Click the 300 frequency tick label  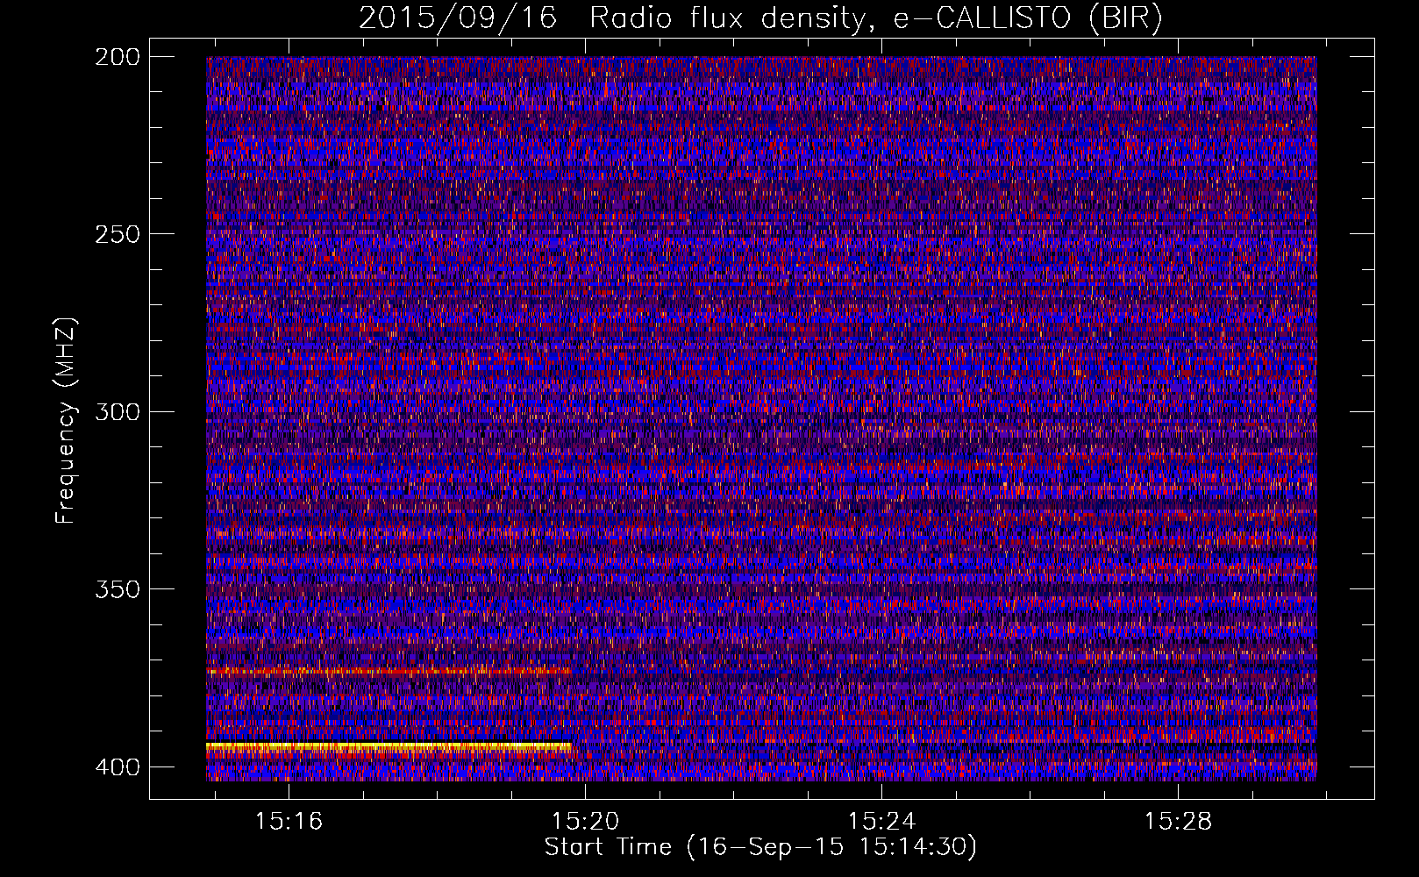(117, 411)
